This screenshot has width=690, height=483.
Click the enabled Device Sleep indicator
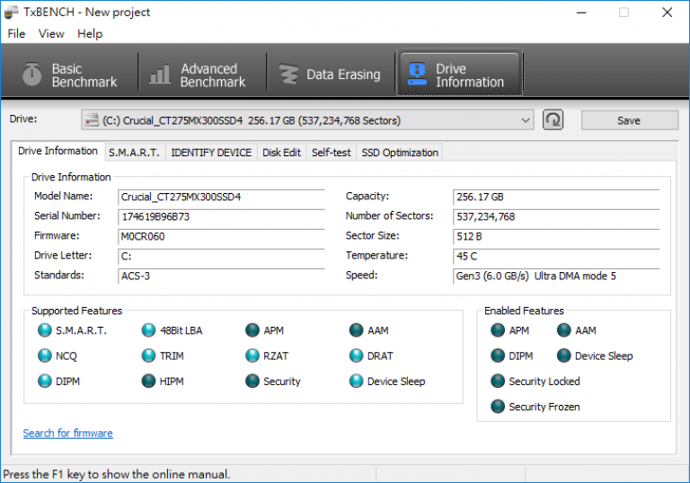563,356
